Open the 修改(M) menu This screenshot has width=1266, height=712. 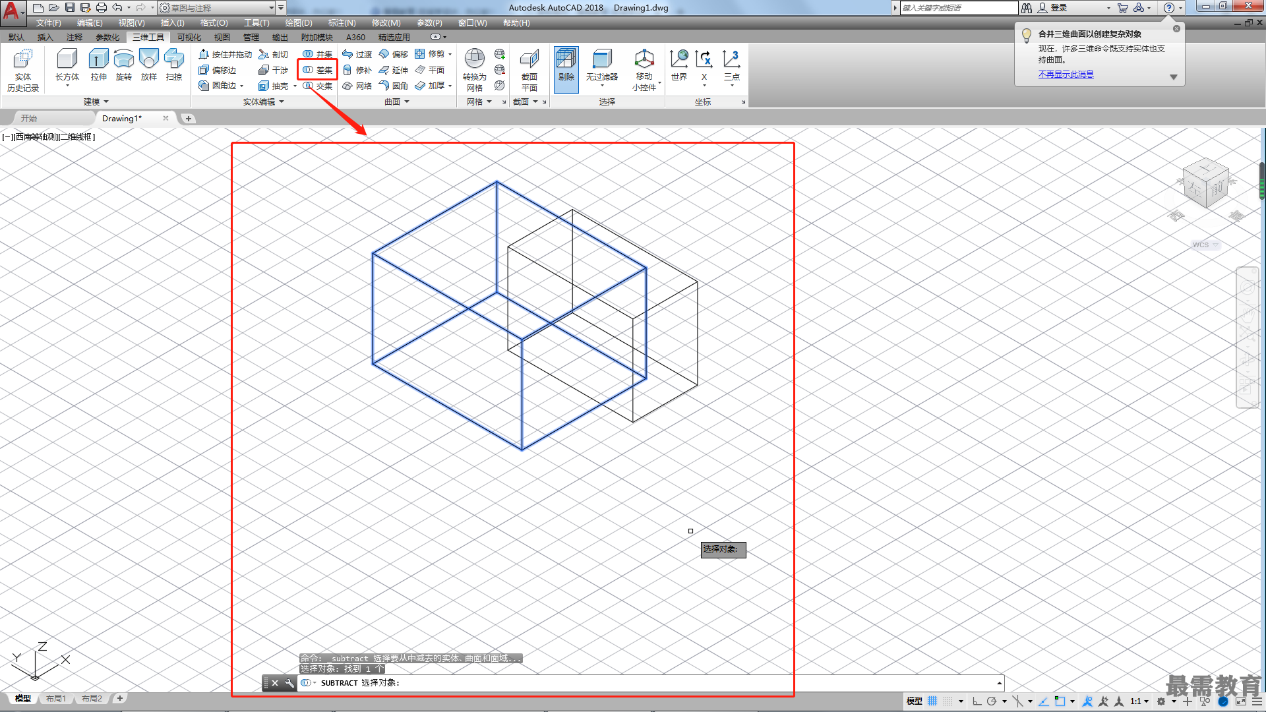pos(386,23)
